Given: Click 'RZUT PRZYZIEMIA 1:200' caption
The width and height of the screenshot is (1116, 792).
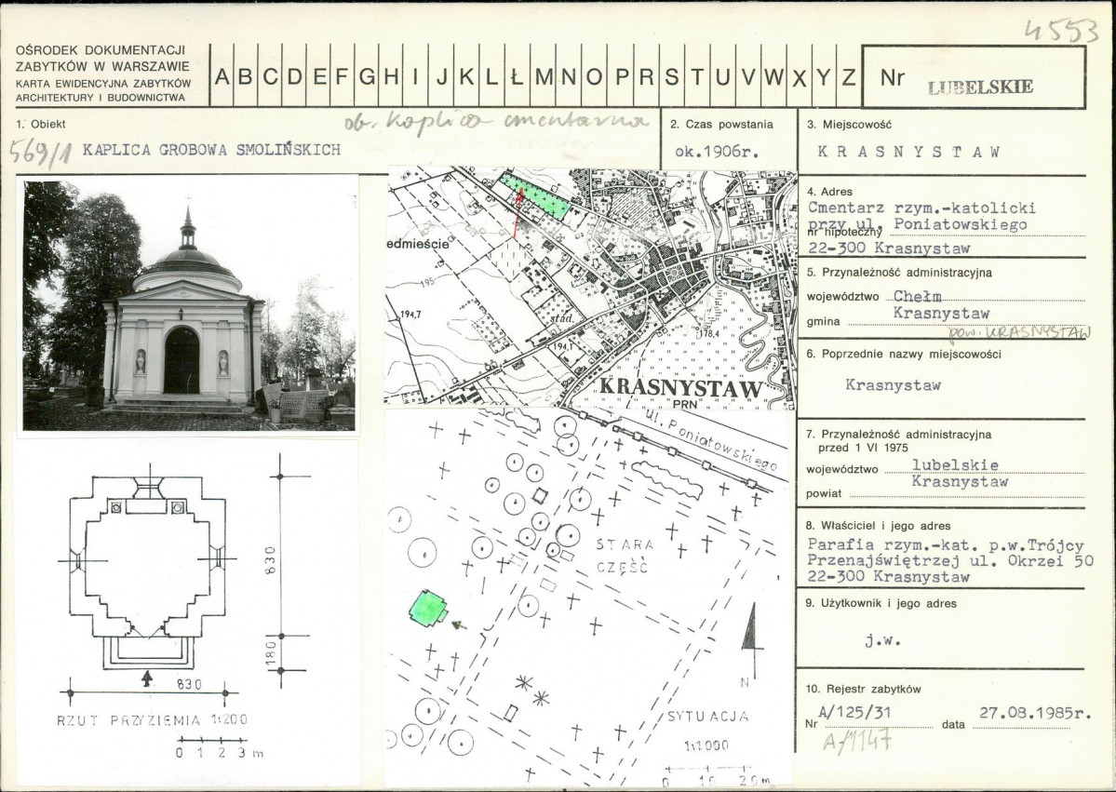Looking at the screenshot, I should tap(153, 720).
